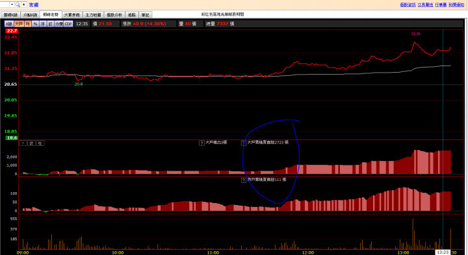Screen dimensions: 468x255
Task: Click the ? icon beside 散戶累積買賣超 111 張
Action: [x=244, y=180]
